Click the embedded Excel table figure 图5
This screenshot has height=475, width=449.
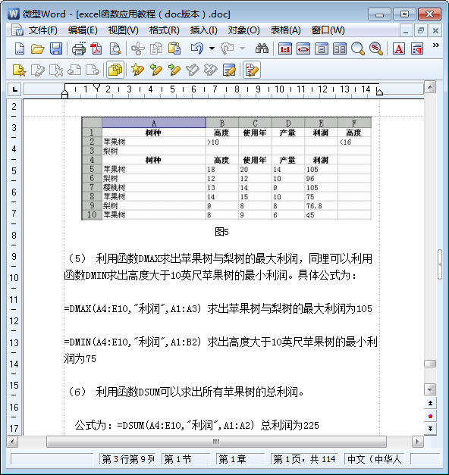pyautogui.click(x=226, y=168)
